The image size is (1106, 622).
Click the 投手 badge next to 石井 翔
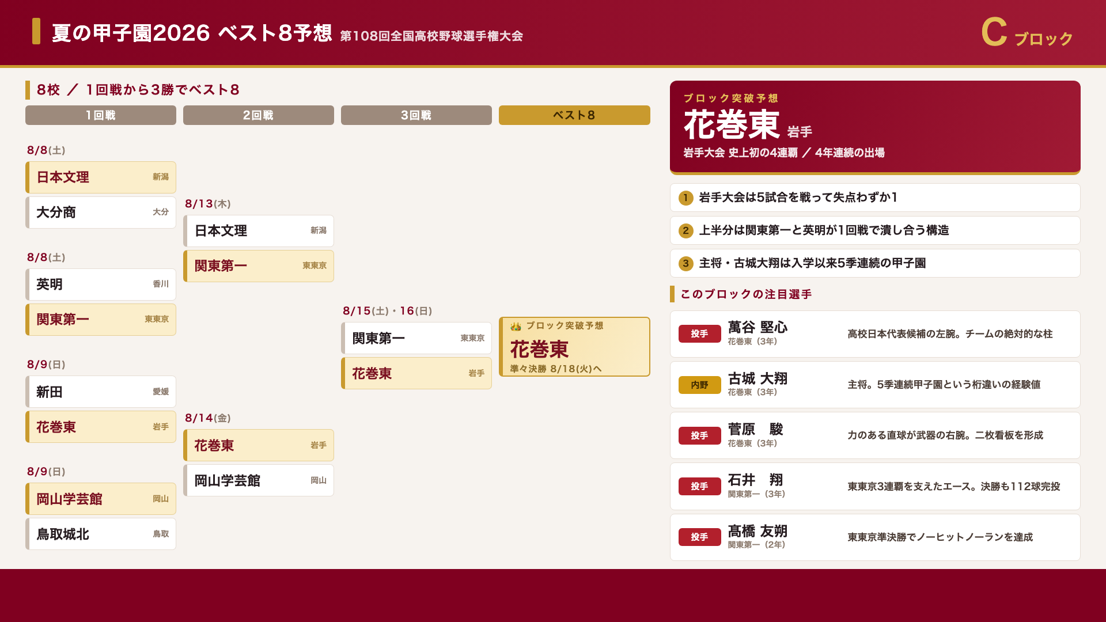[x=699, y=487]
